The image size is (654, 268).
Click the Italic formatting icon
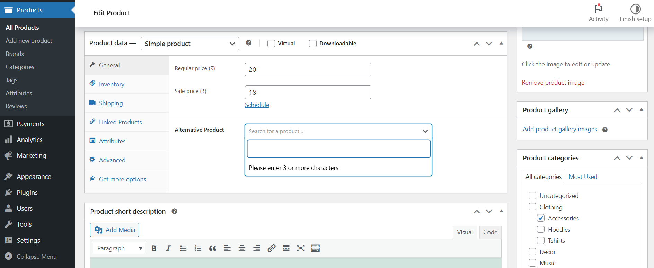pos(168,248)
